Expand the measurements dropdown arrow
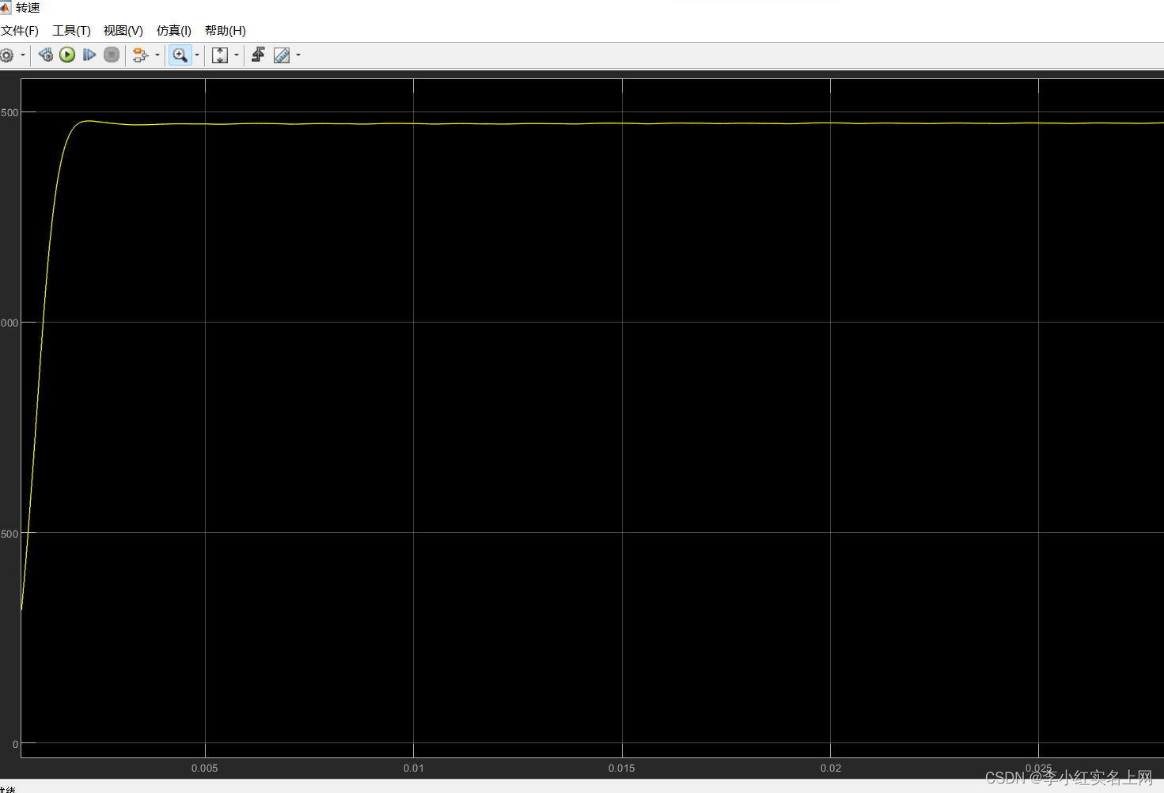Image resolution: width=1164 pixels, height=793 pixels. tap(298, 55)
